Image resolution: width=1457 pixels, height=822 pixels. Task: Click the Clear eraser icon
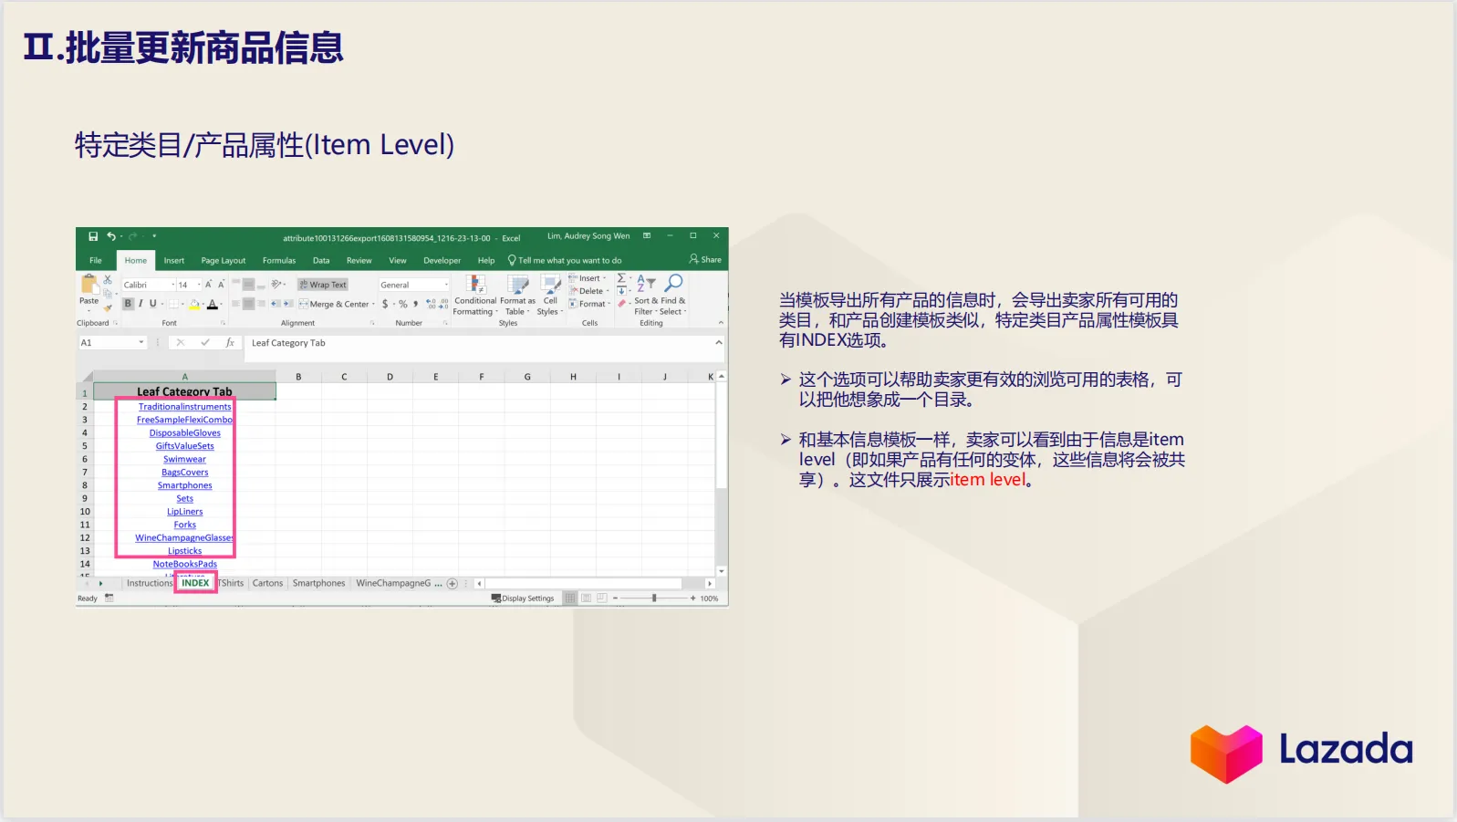click(622, 304)
